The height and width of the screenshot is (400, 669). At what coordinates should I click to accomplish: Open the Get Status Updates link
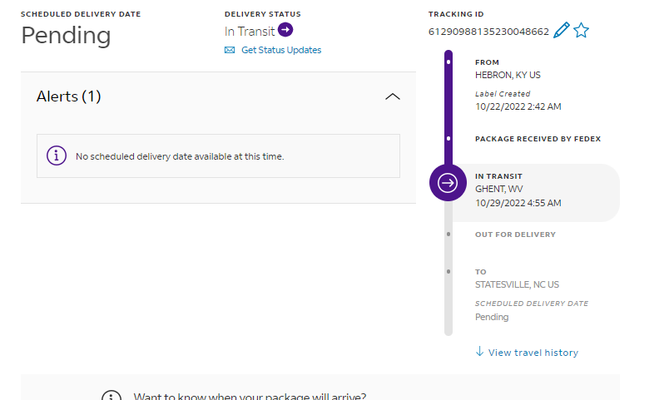click(x=281, y=50)
